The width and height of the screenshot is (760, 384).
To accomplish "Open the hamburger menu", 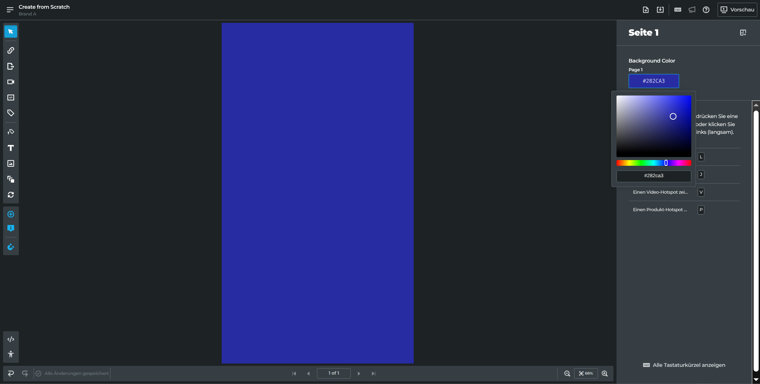I will click(10, 10).
